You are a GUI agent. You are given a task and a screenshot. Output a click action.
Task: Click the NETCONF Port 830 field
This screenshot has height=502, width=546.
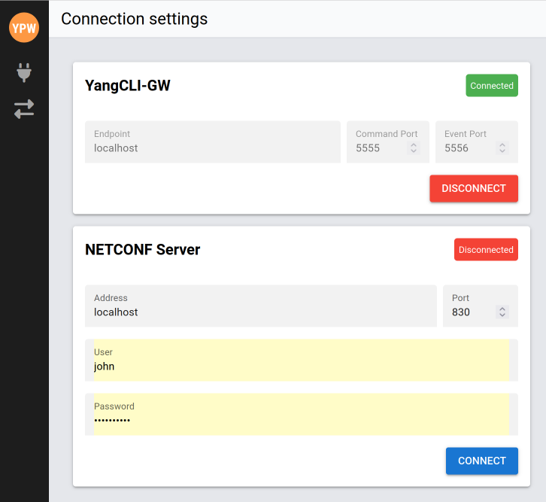pos(469,312)
